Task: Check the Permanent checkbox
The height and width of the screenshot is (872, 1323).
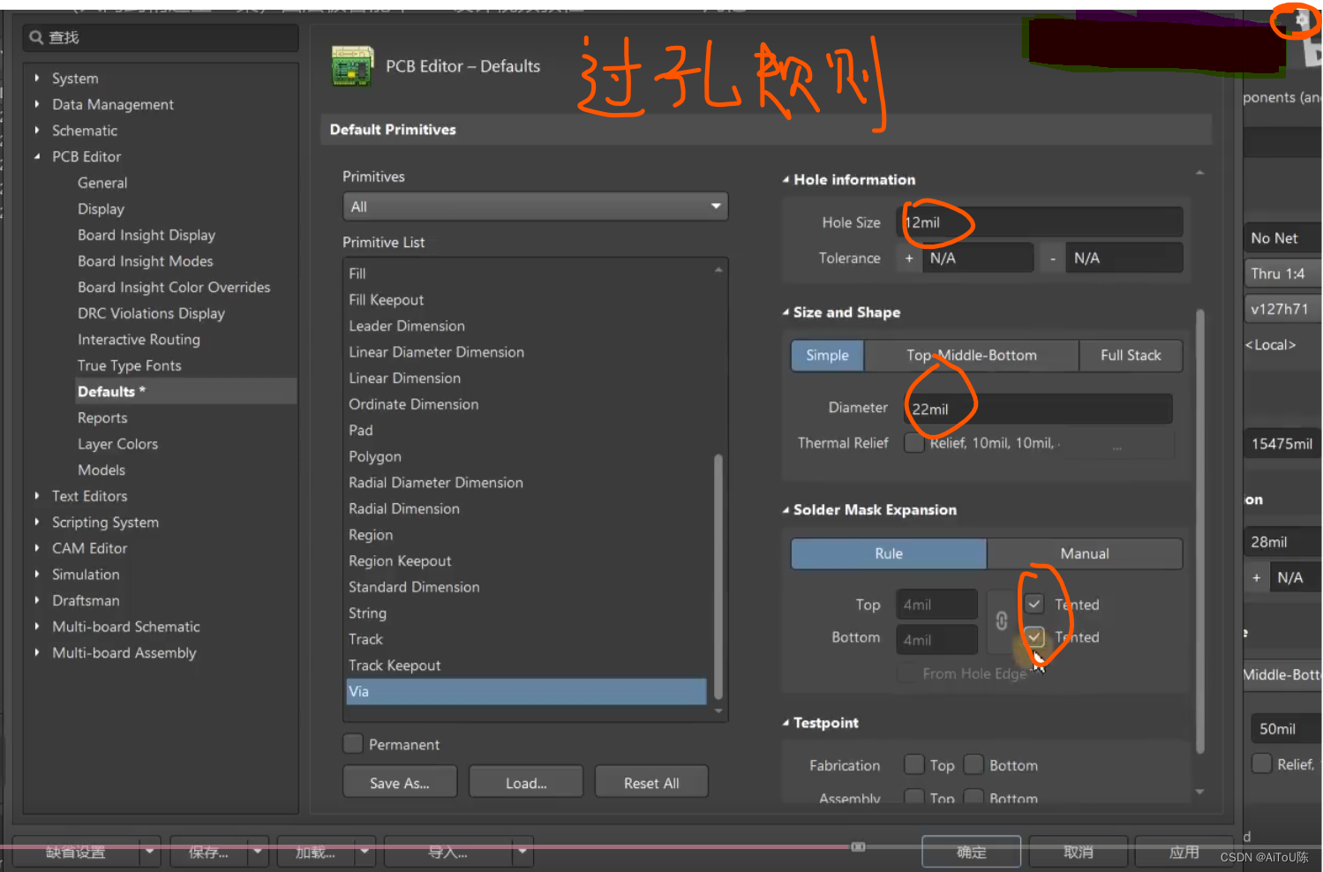Action: coord(353,744)
